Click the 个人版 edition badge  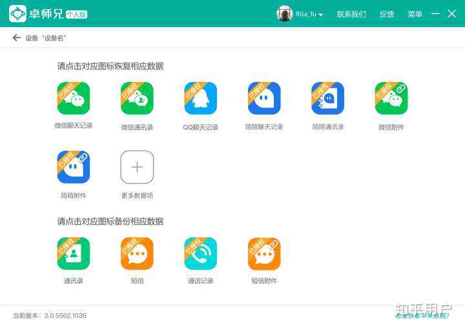click(77, 14)
